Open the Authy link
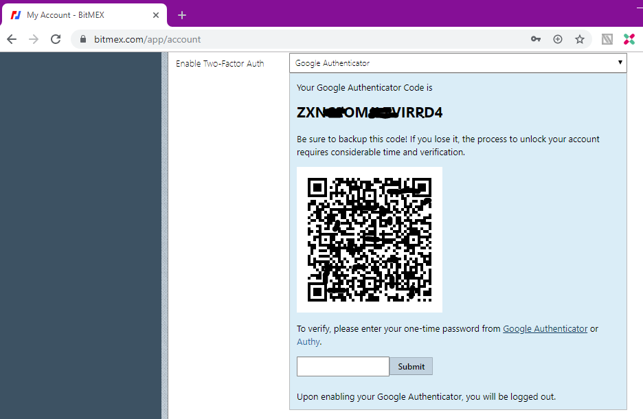The image size is (643, 419). 308,341
